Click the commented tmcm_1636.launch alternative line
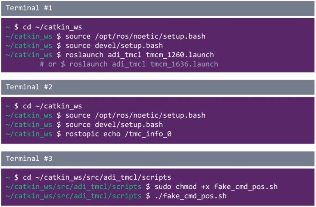The image size is (316, 207). [x=129, y=64]
